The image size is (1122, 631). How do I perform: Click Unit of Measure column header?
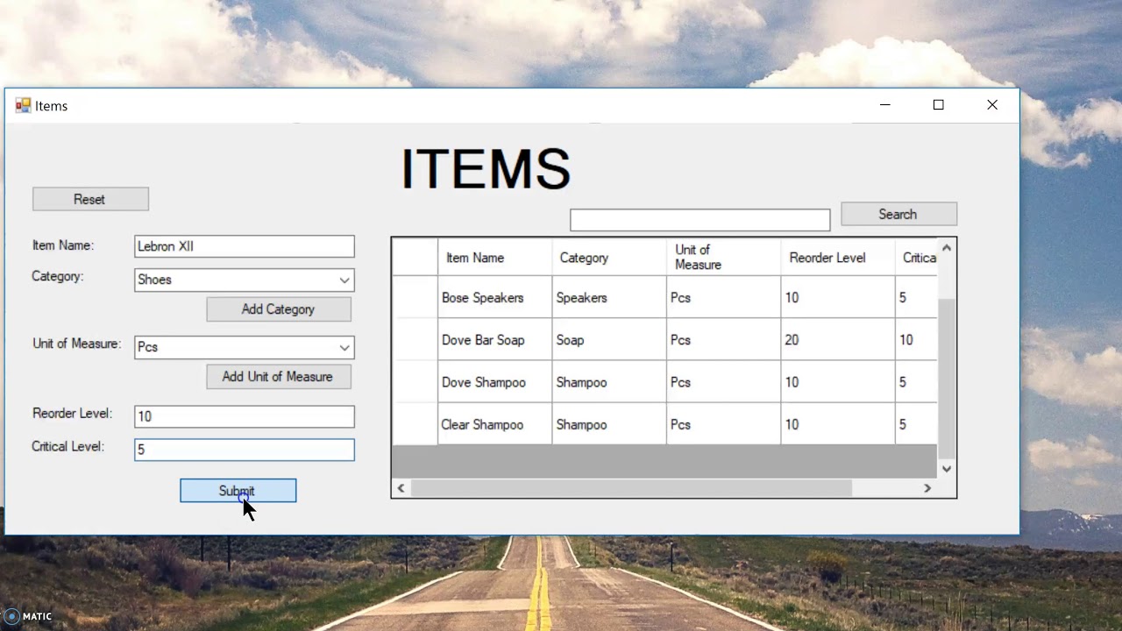point(723,258)
